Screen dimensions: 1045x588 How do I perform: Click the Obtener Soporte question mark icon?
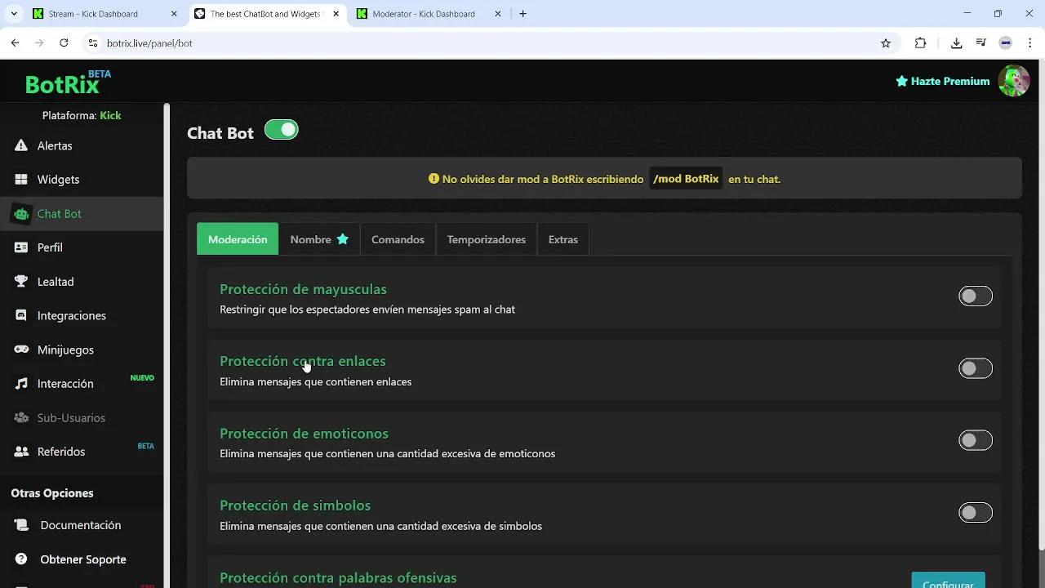pos(22,559)
